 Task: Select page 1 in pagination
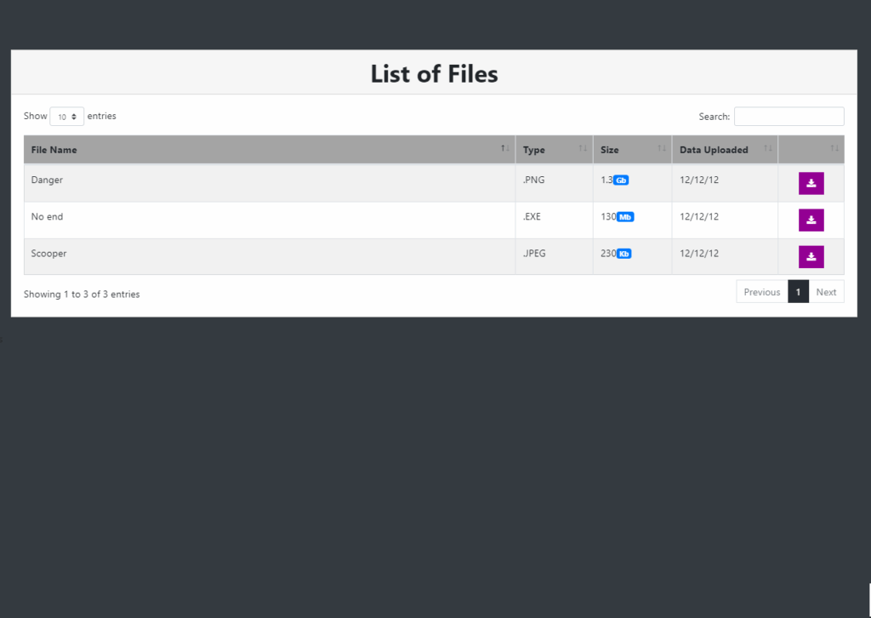pyautogui.click(x=798, y=292)
